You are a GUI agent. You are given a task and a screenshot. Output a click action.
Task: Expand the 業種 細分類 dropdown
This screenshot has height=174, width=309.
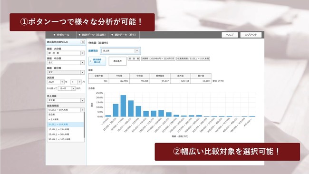pyautogui.click(x=66, y=72)
